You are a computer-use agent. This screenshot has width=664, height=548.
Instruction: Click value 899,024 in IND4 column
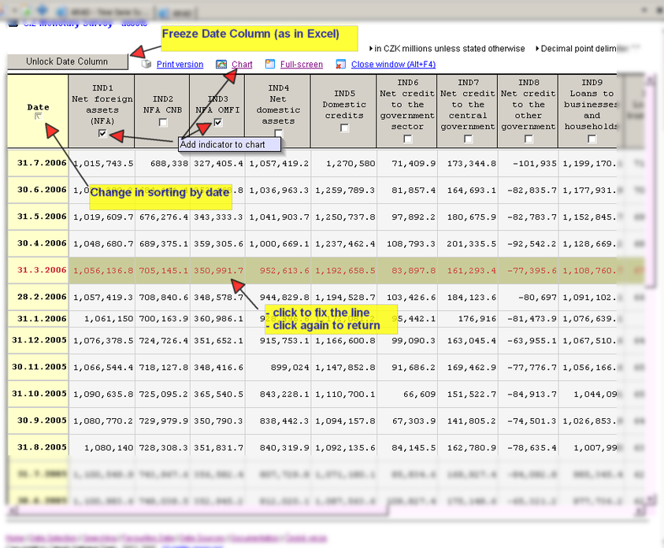click(x=290, y=368)
